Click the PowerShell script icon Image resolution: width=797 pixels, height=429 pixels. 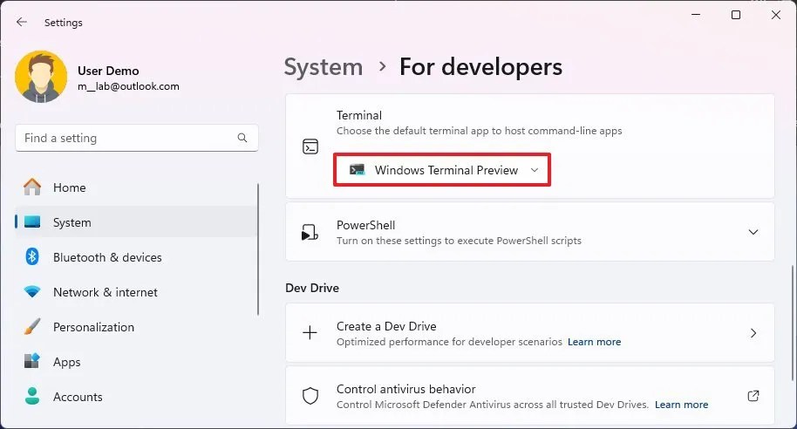[x=310, y=232]
